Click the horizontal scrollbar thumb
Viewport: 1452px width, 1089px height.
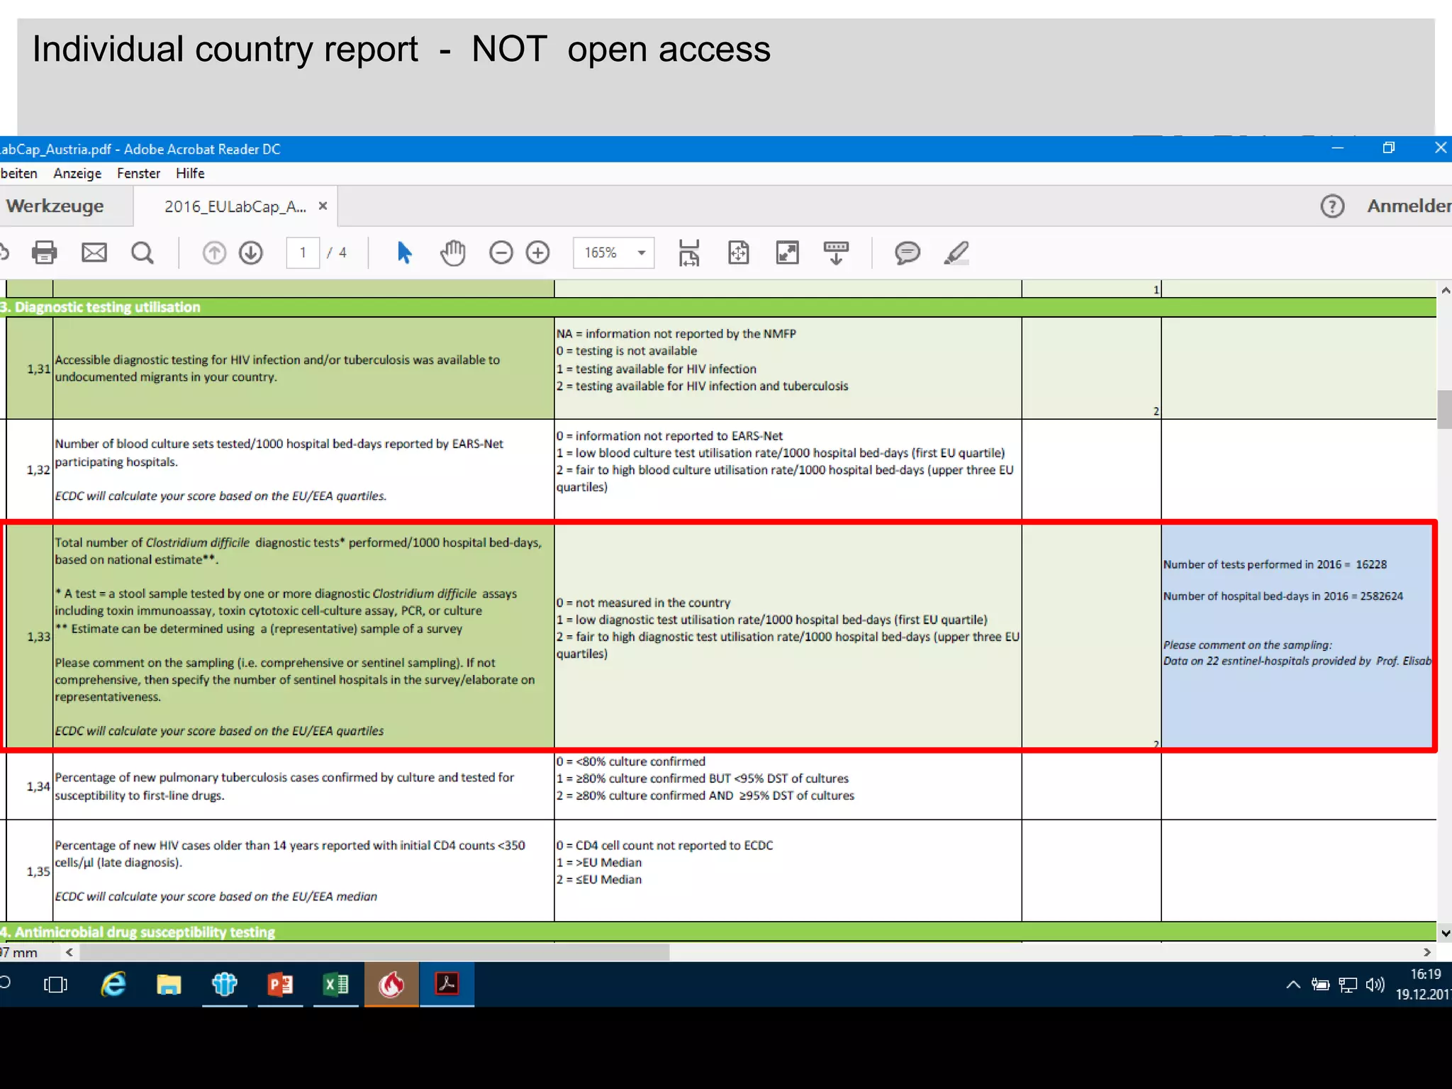click(x=374, y=952)
